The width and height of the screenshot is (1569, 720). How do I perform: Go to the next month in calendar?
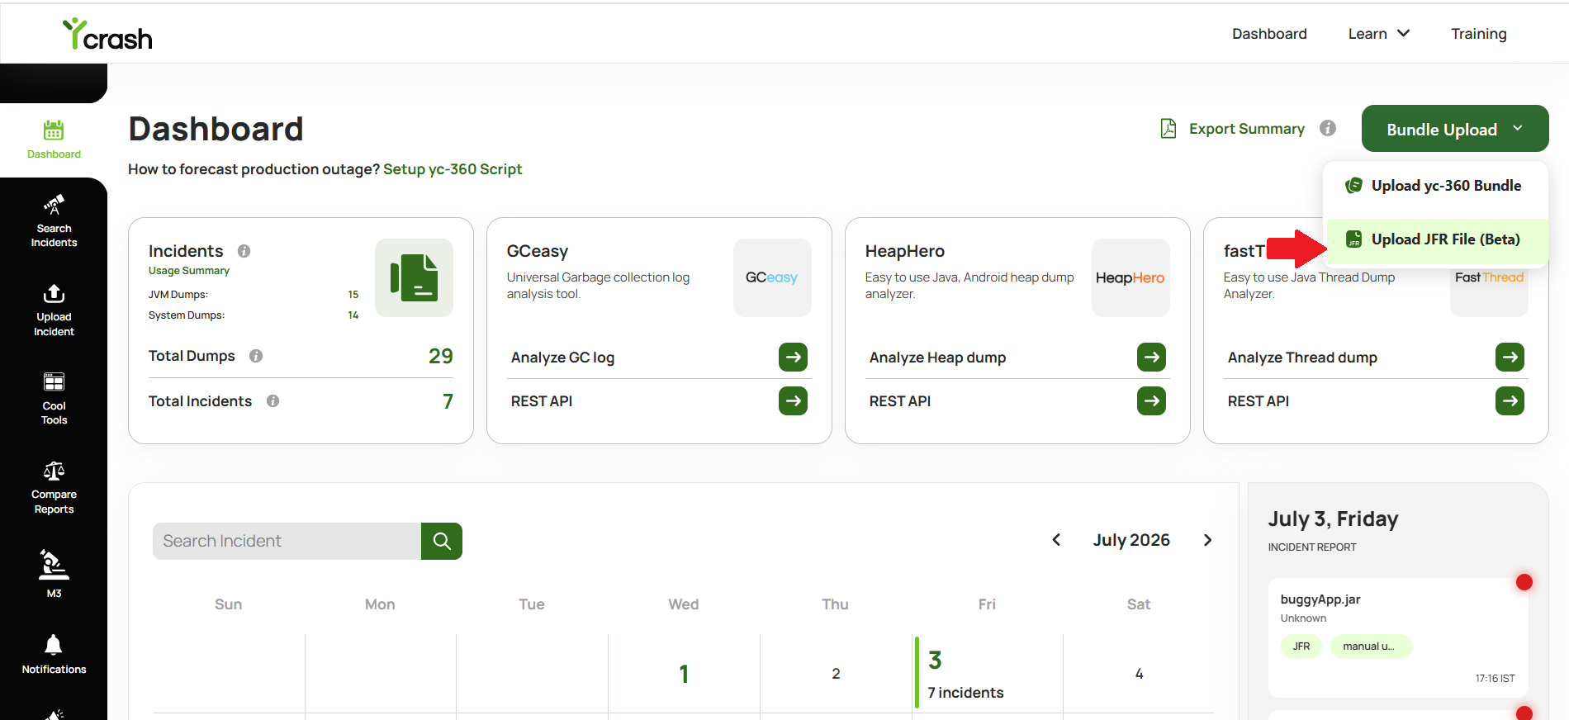[1207, 540]
